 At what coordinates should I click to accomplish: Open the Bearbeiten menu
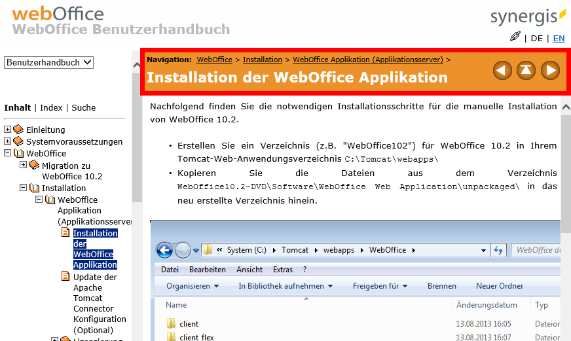[207, 270]
